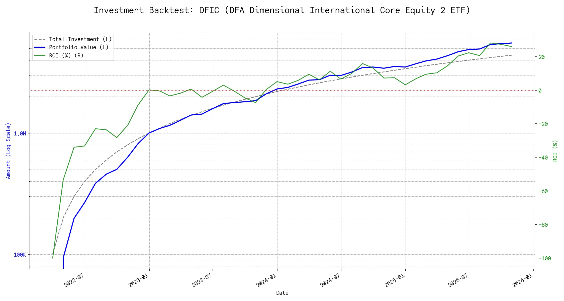This screenshot has width=564, height=301.
Task: Click the chart title text
Action: pyautogui.click(x=282, y=10)
